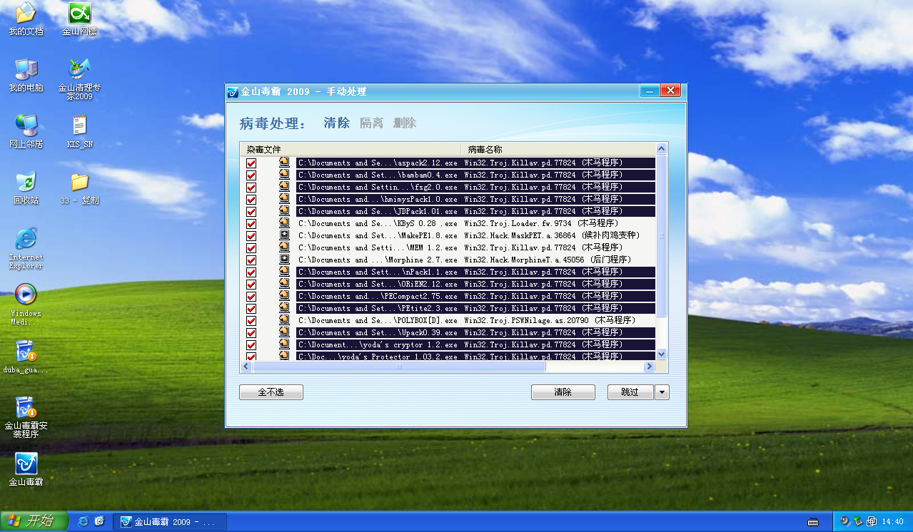Screen dimensions: 913x532
Task: Select the PEtite2.3.exe row path text
Action: tap(378, 308)
